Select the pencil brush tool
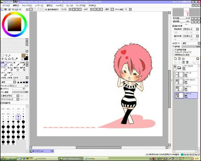The image size is (201, 161). click(x=4, y=64)
